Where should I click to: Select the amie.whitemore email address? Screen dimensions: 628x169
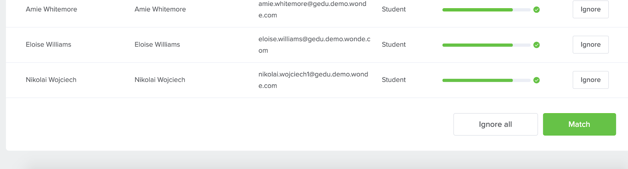pyautogui.click(x=312, y=9)
